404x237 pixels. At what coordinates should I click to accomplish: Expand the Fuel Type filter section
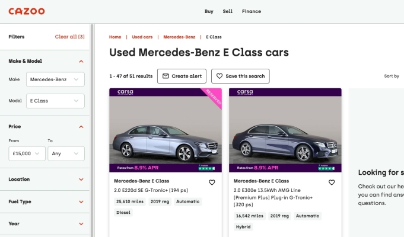[x=81, y=201]
